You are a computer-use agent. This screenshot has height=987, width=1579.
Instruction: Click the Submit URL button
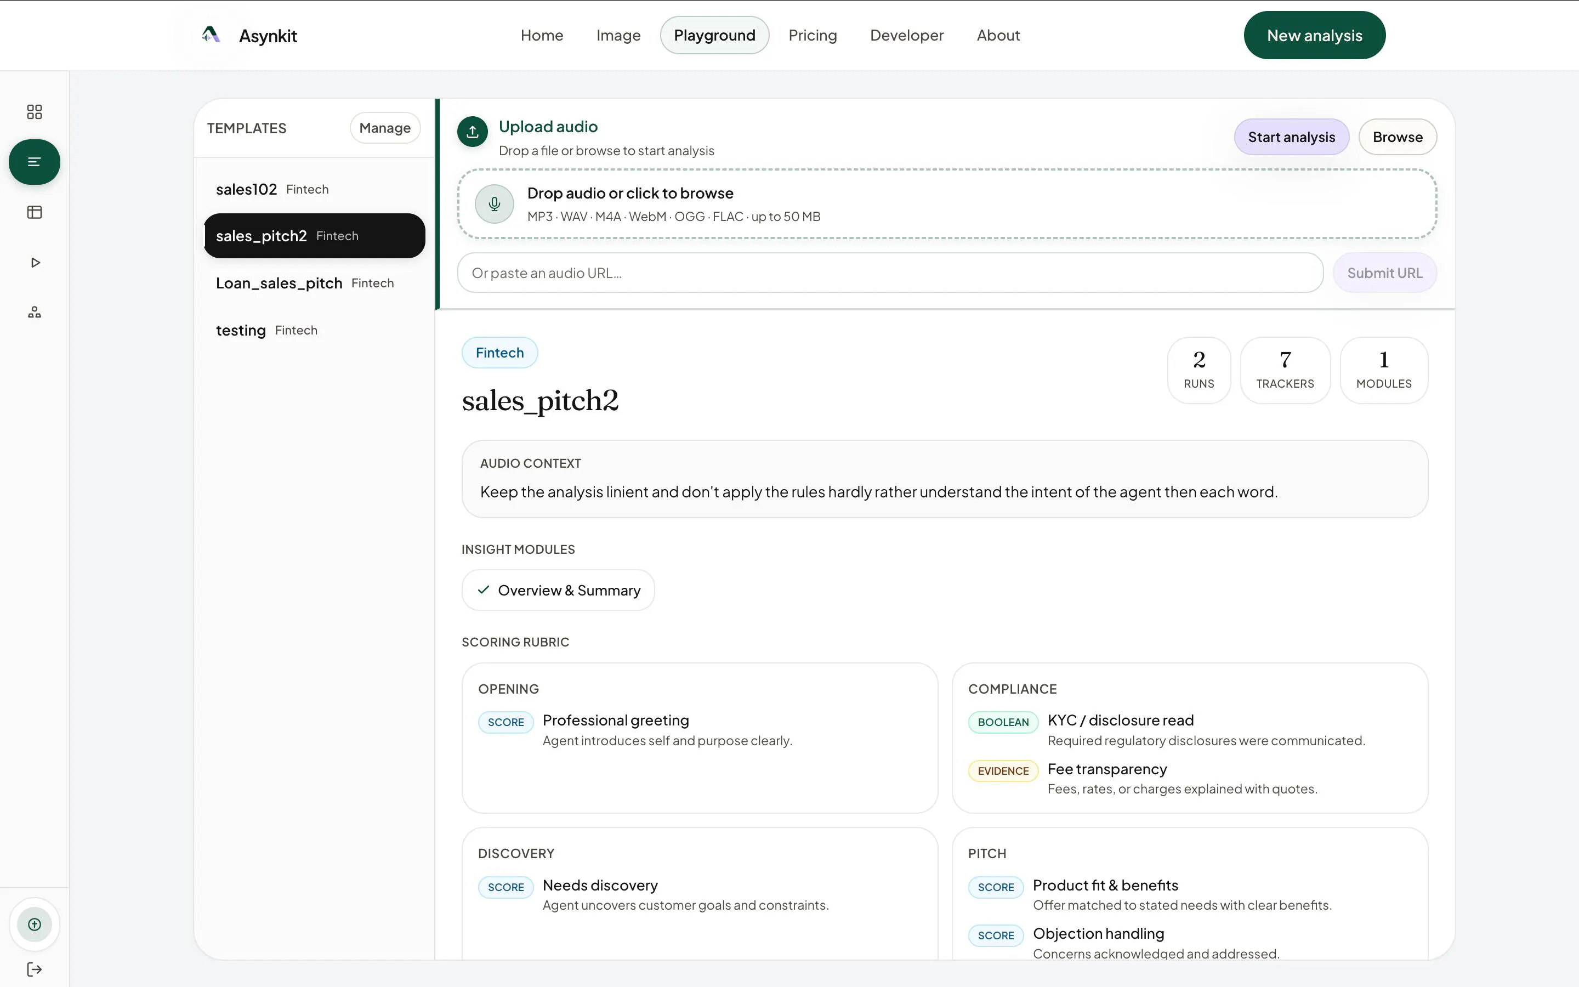pos(1384,273)
